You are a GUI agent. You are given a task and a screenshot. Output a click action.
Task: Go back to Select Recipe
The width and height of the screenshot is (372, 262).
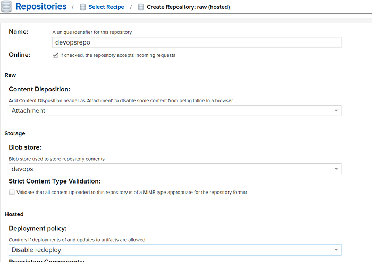pyautogui.click(x=106, y=7)
